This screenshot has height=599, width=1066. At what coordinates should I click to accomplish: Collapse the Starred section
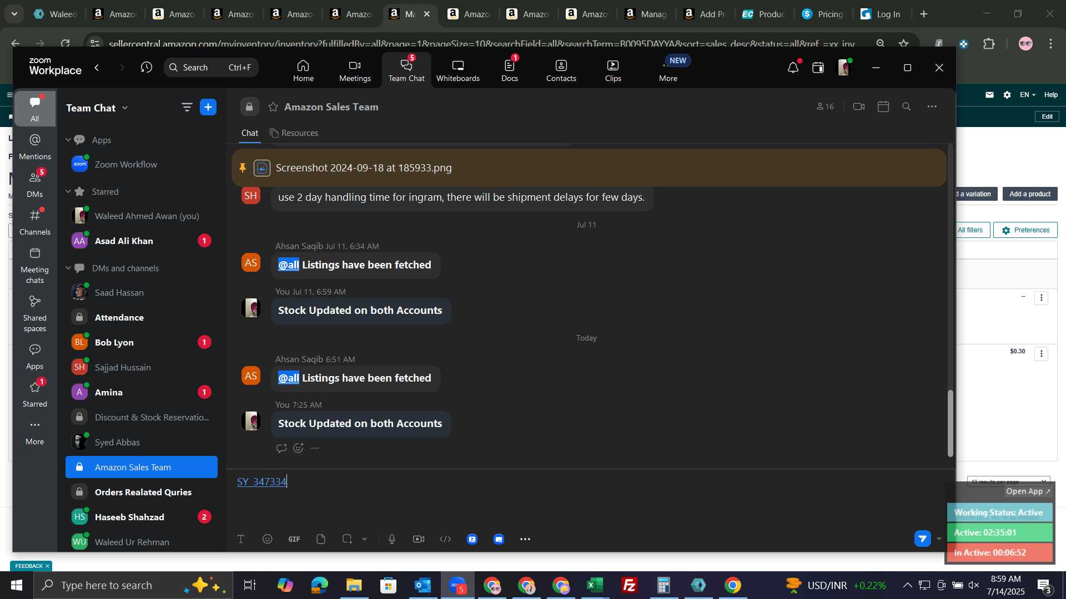tap(68, 191)
